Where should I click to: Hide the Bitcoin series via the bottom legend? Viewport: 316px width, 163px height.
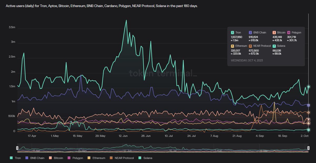coord(56,158)
